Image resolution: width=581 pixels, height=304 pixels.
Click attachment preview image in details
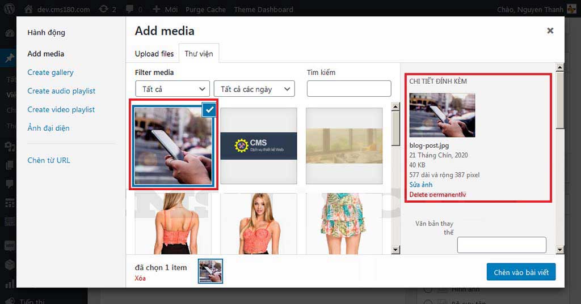pyautogui.click(x=442, y=115)
